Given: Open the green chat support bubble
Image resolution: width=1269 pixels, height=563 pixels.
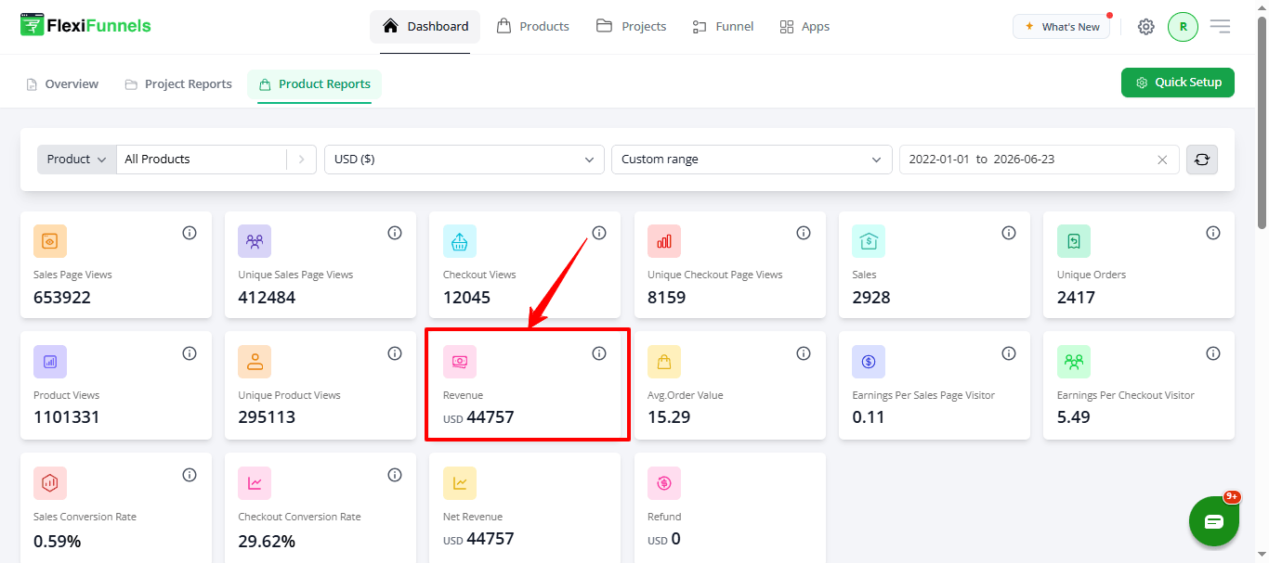Looking at the screenshot, I should click(1214, 521).
